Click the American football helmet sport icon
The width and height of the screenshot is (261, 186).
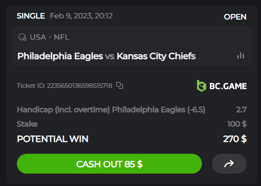[x=22, y=37]
